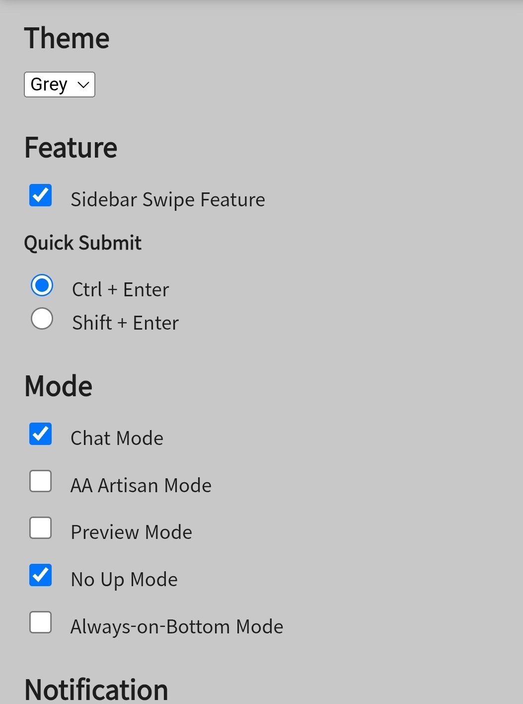Check the Always-on-Bottom Mode checkbox

[41, 622]
